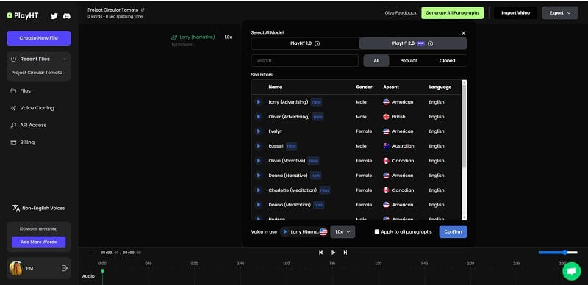Expand See Filters

point(262,75)
